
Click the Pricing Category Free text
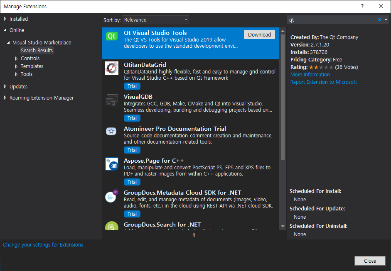[316, 59]
